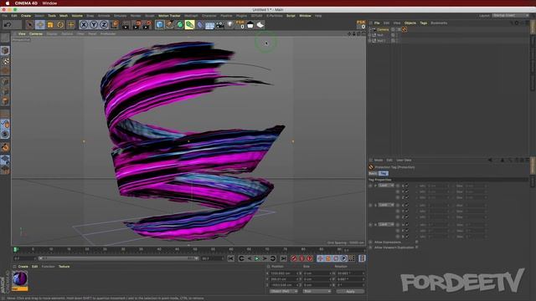The height and width of the screenshot is (301, 536).
Task: Switch to the Basic tab in Attributes
Action: (x=373, y=173)
